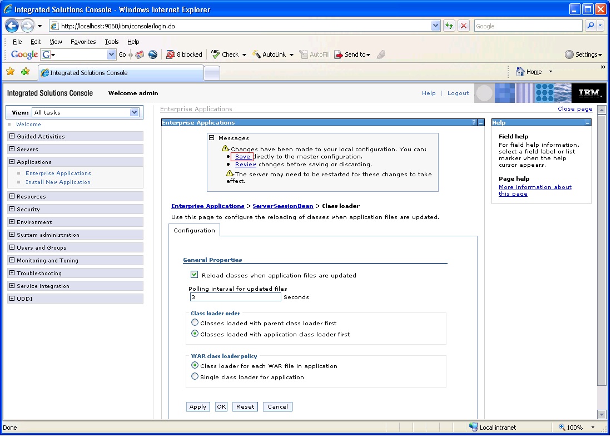Image resolution: width=611 pixels, height=437 pixels.
Task: Click the search magnifier icon
Action: click(591, 26)
